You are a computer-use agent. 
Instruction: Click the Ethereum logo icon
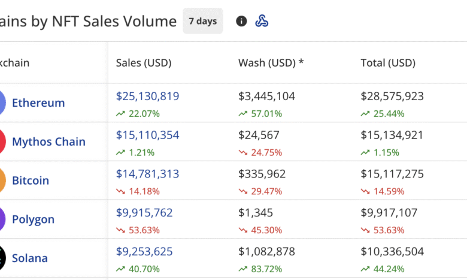[1, 103]
